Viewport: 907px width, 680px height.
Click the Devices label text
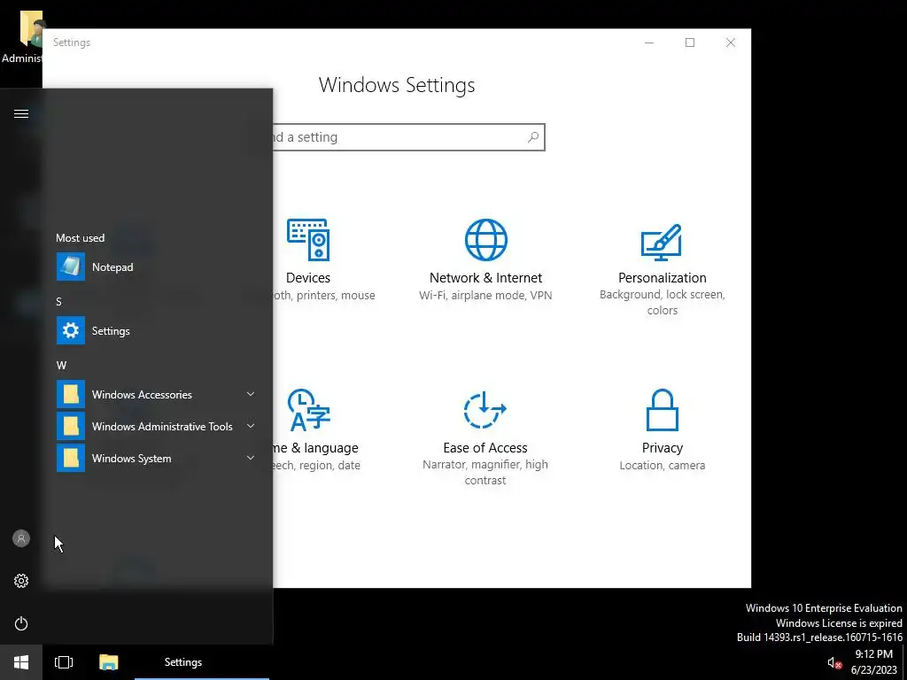pyautogui.click(x=308, y=277)
